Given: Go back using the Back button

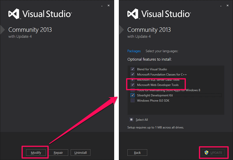Looking at the screenshot, I should tap(137, 152).
